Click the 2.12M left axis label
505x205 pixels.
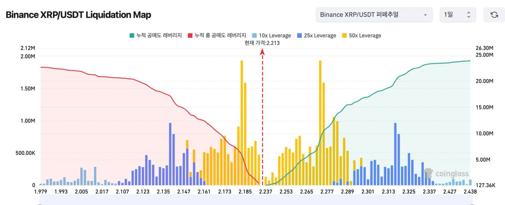click(28, 48)
